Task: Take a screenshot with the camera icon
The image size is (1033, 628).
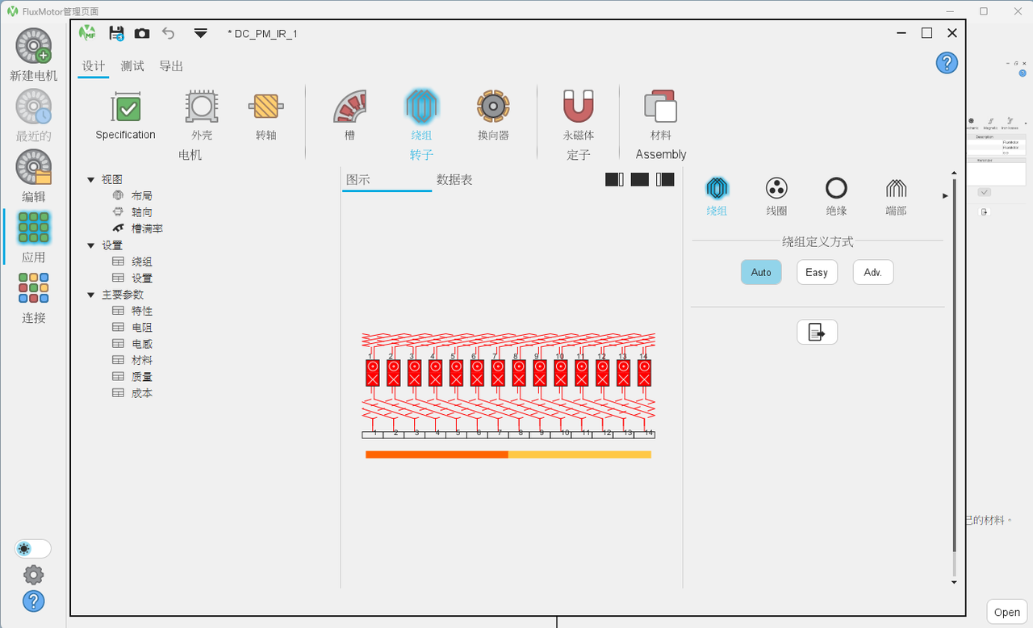Action: [142, 33]
